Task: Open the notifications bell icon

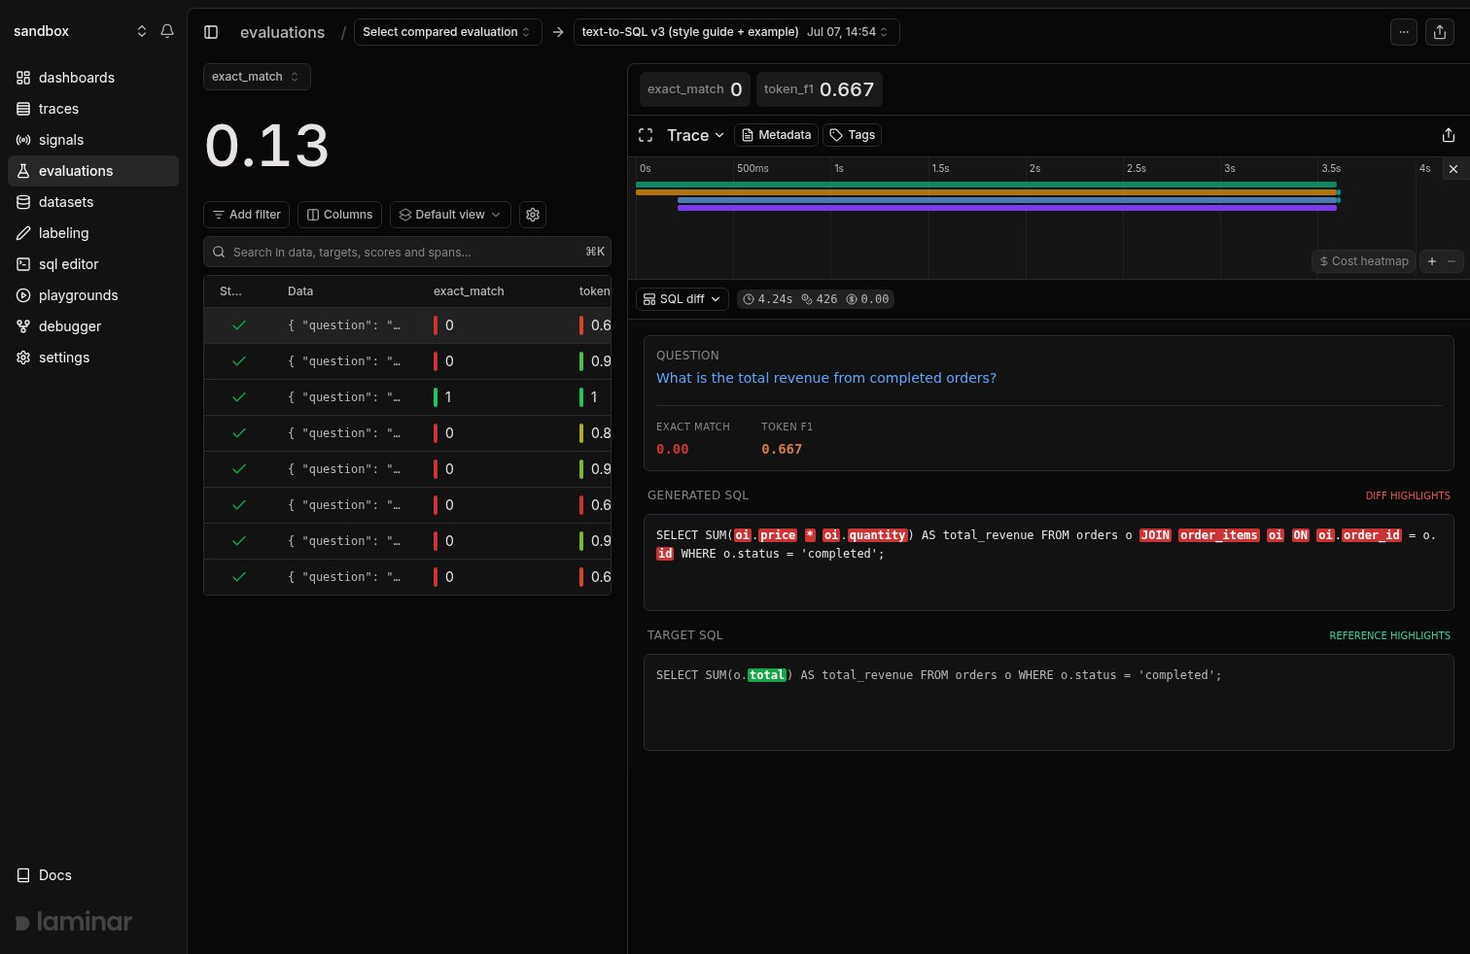Action: tap(167, 31)
